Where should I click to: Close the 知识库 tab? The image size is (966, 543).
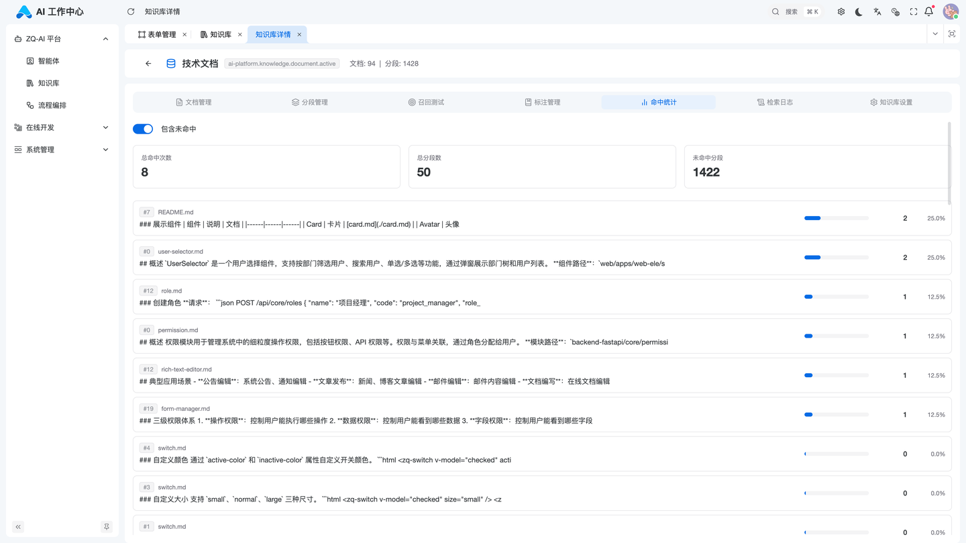click(x=239, y=35)
